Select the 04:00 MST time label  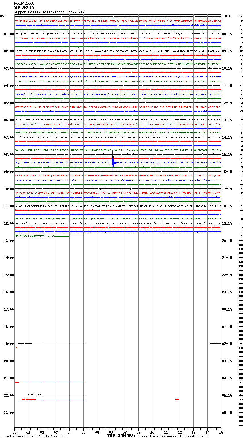(9, 86)
